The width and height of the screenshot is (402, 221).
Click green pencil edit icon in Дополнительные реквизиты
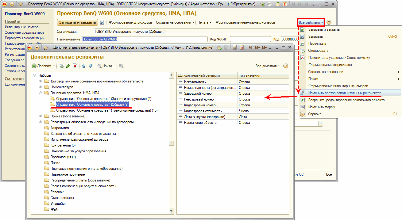(x=68, y=66)
